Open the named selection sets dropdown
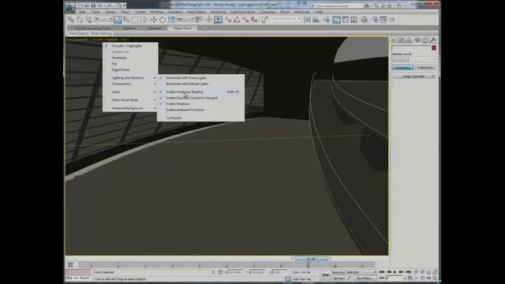The image size is (505, 284). (x=286, y=19)
